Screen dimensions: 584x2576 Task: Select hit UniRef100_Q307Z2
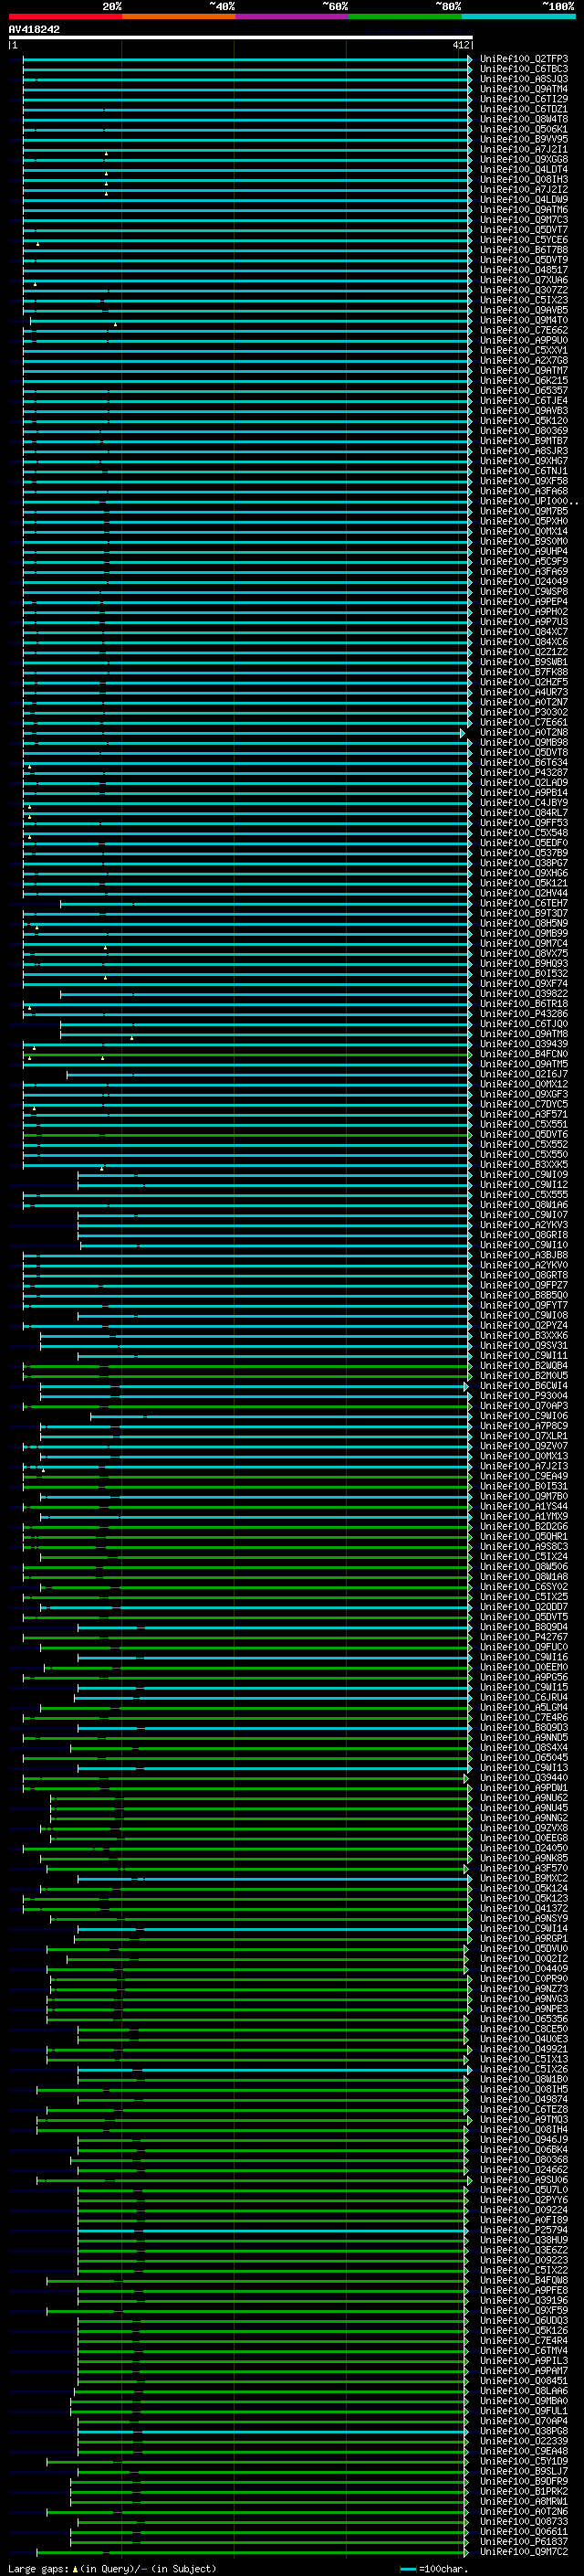(x=524, y=290)
